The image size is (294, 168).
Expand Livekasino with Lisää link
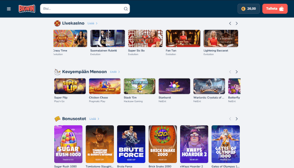tap(92, 23)
